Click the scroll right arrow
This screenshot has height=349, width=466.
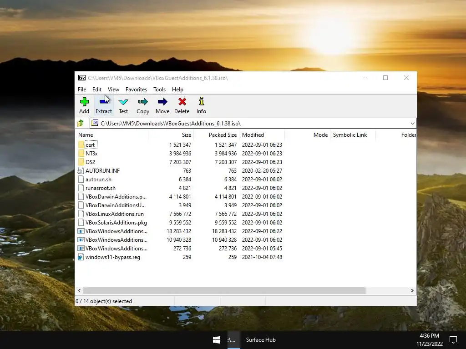412,290
